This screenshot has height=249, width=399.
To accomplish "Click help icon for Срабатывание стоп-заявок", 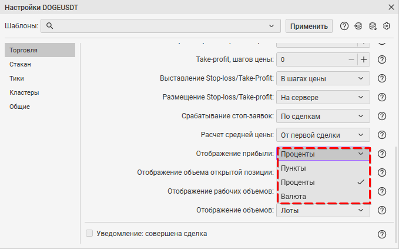I will pyautogui.click(x=382, y=116).
